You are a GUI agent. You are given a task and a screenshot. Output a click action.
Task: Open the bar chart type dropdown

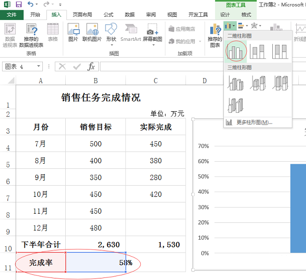243,26
